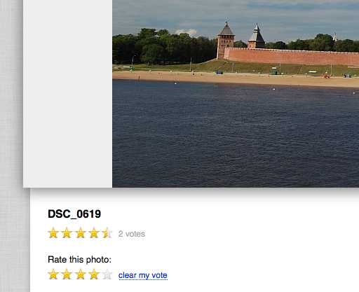Click the fourth average rating star

(94, 232)
